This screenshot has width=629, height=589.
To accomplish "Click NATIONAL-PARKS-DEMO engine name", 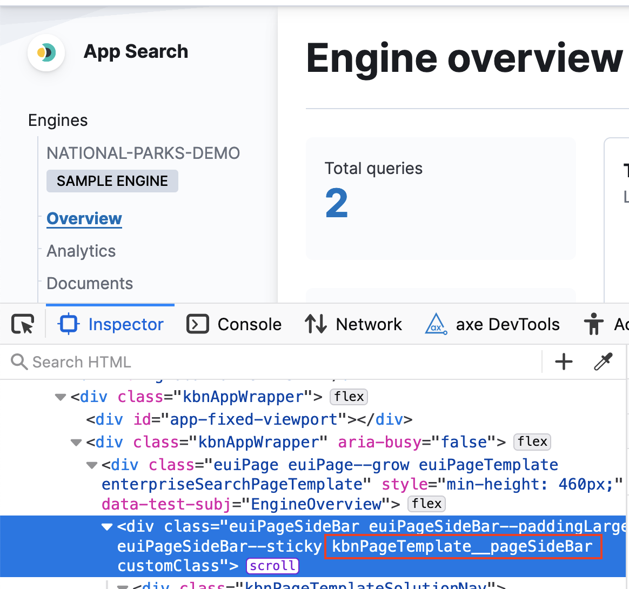I will (143, 153).
